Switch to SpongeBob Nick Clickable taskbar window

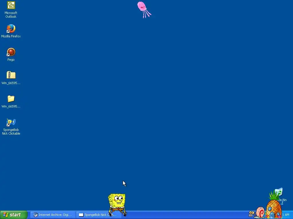[x=98, y=215]
